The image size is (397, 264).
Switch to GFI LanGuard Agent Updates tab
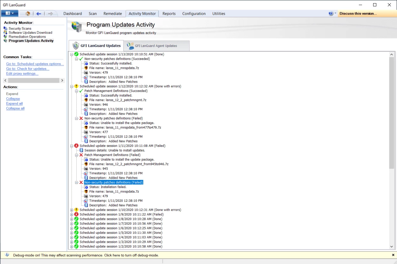156,45
